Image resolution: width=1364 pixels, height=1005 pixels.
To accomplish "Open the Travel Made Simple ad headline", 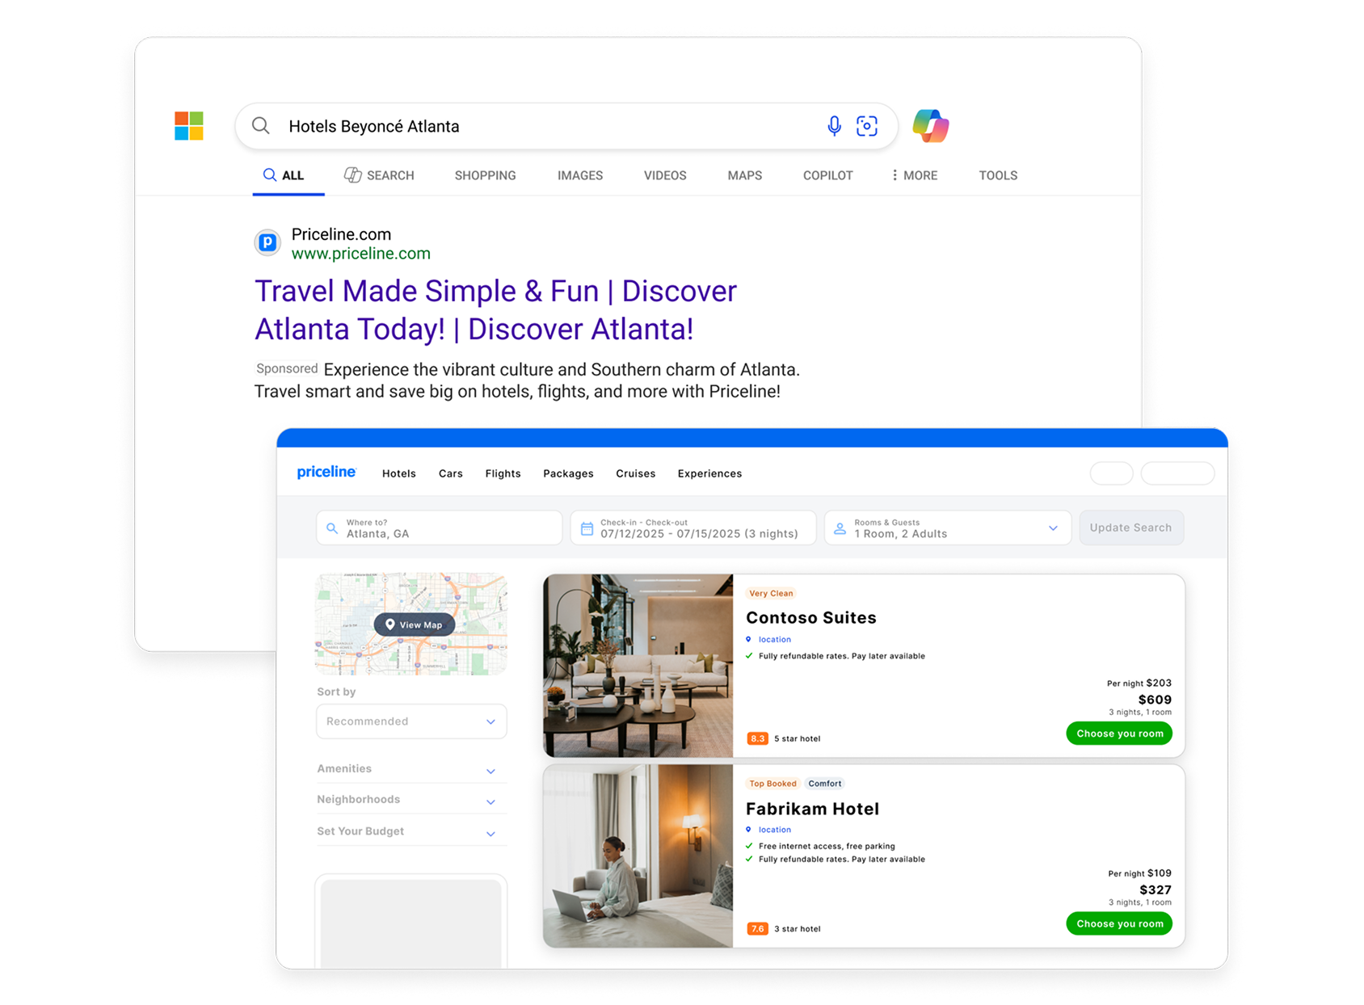I will click(x=495, y=310).
